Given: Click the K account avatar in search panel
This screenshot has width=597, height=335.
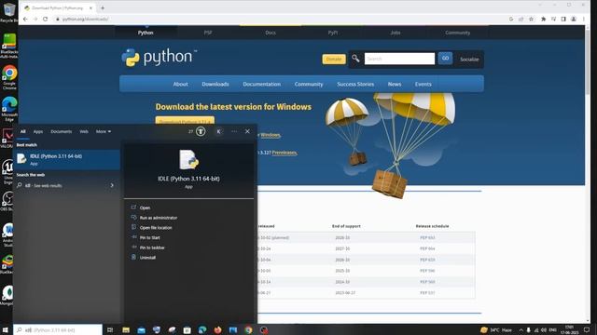Looking at the screenshot, I should (218, 131).
